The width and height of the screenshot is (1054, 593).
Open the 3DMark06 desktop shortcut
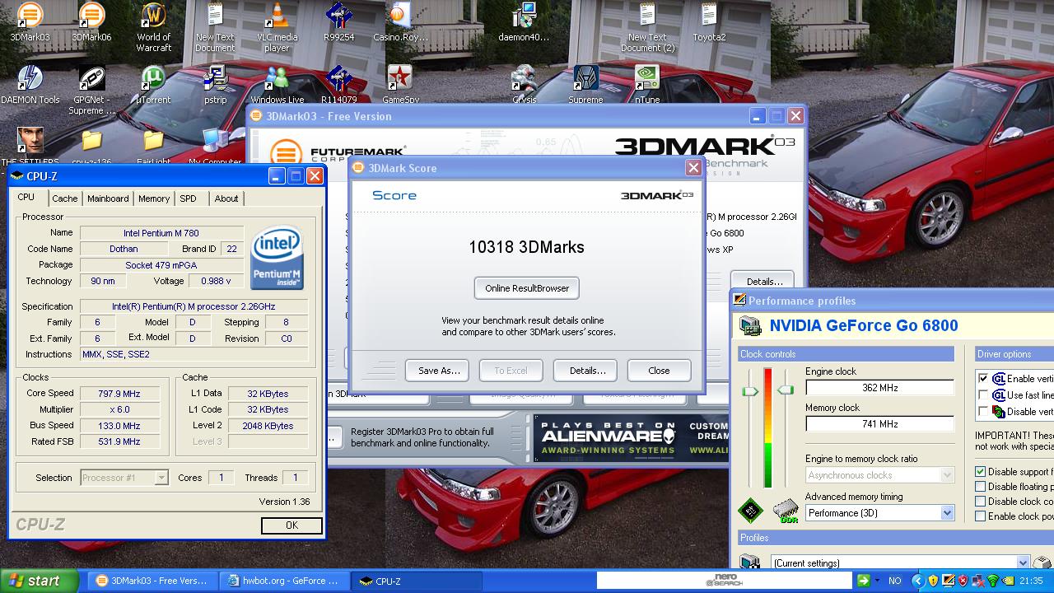coord(91,22)
